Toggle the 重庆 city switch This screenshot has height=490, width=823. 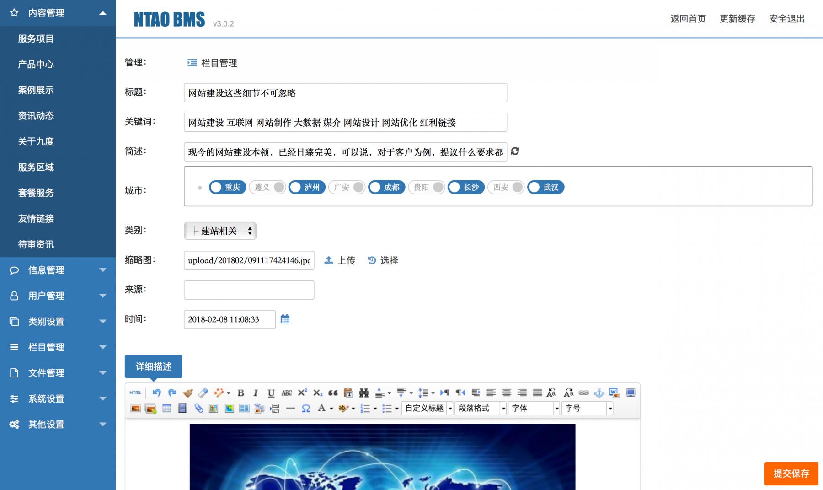coord(228,187)
